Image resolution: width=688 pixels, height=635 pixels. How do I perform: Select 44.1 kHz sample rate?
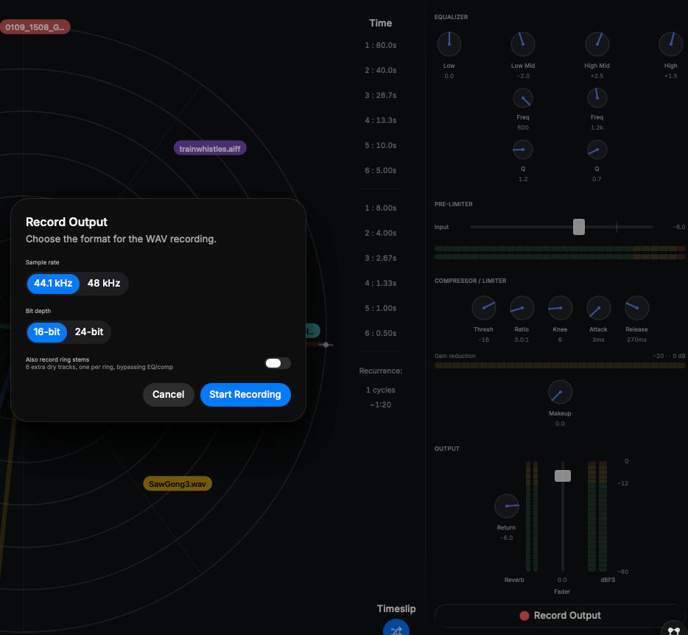(x=53, y=284)
